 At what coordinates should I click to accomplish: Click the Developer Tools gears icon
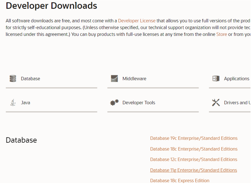coord(114,103)
